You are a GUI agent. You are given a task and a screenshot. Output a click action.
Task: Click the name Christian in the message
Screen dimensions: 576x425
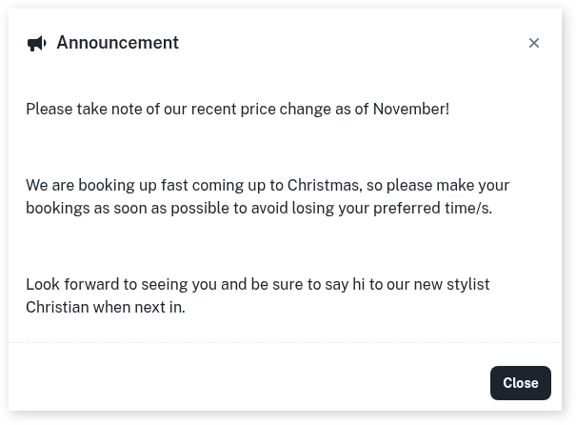coord(56,308)
